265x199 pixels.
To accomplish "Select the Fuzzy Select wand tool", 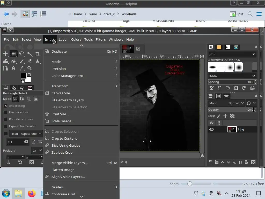I will click(x=30, y=54).
